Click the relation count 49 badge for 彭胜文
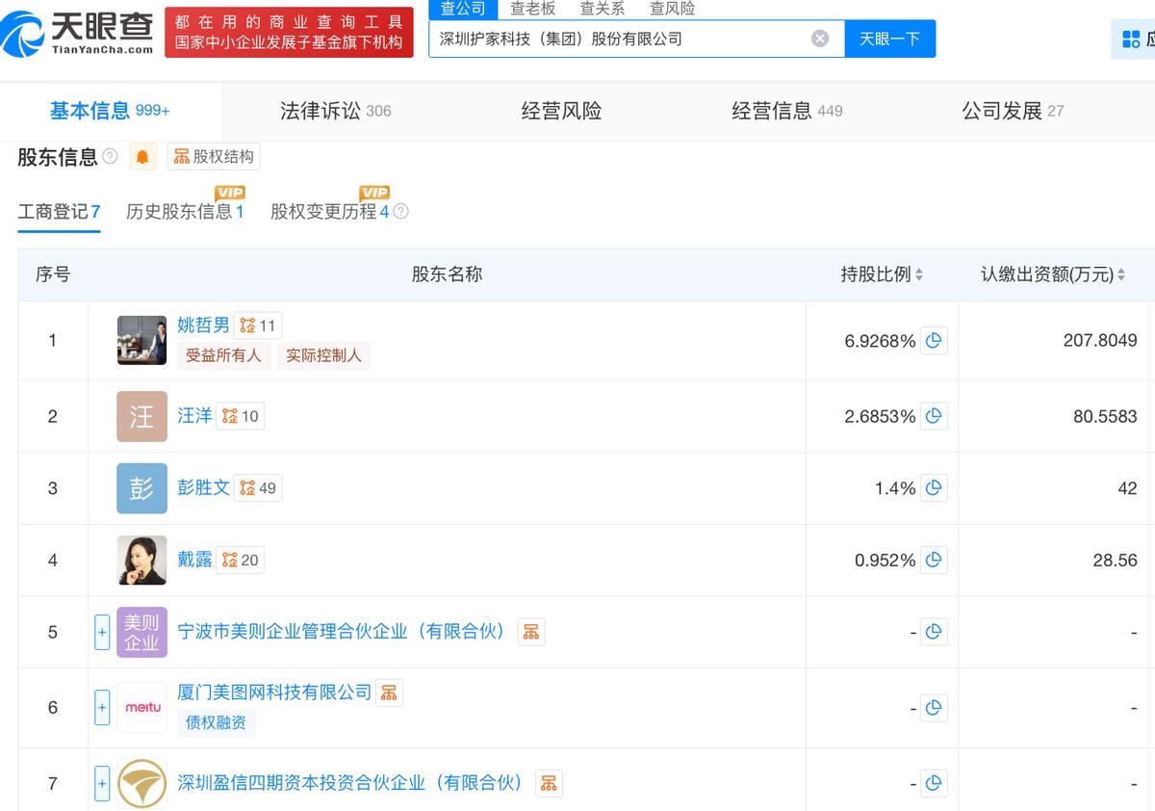Viewport: 1155px width, 811px height. (x=258, y=488)
